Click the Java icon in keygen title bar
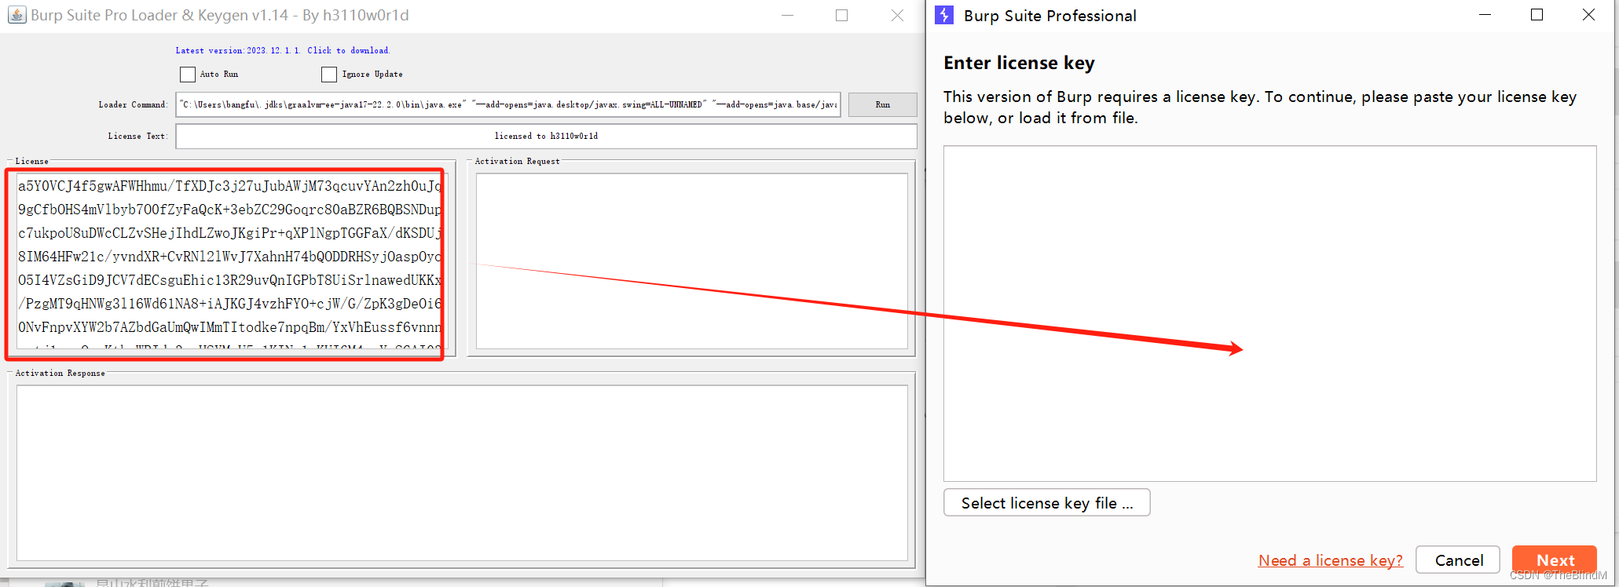The image size is (1619, 587). click(x=16, y=15)
